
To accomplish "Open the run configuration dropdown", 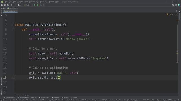I will click(x=28, y=5).
